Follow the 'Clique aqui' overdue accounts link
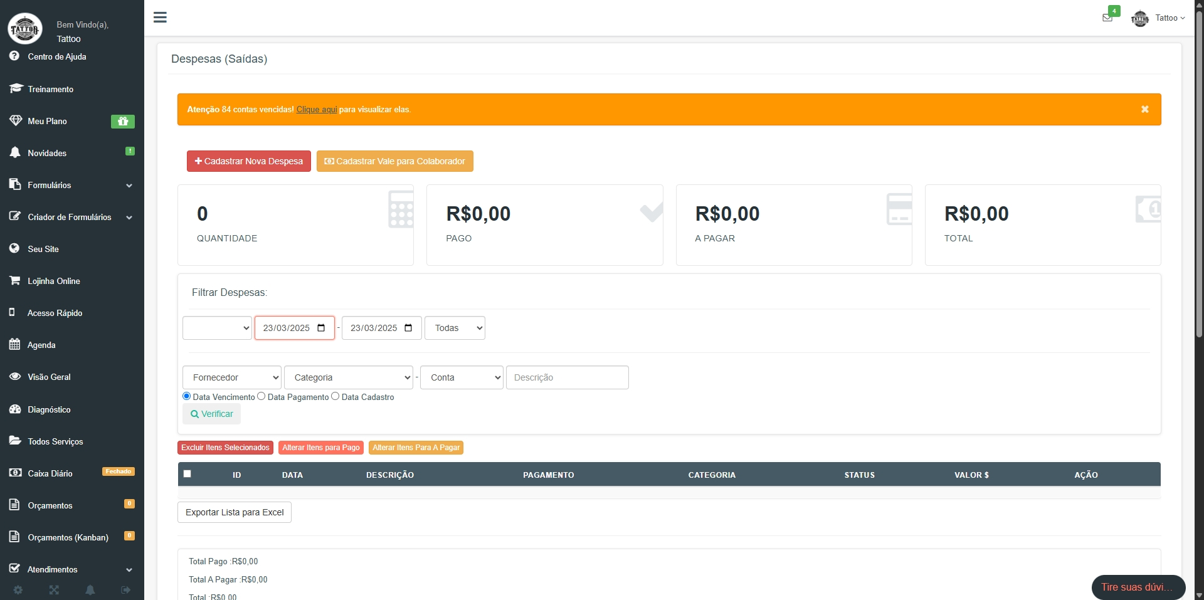 point(317,109)
